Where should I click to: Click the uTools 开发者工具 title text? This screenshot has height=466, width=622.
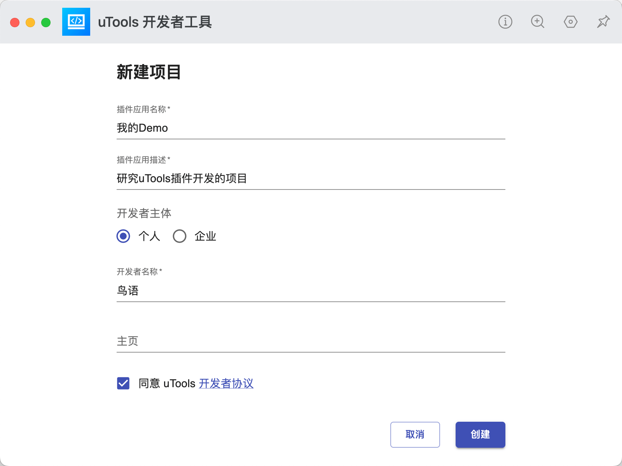coord(155,22)
